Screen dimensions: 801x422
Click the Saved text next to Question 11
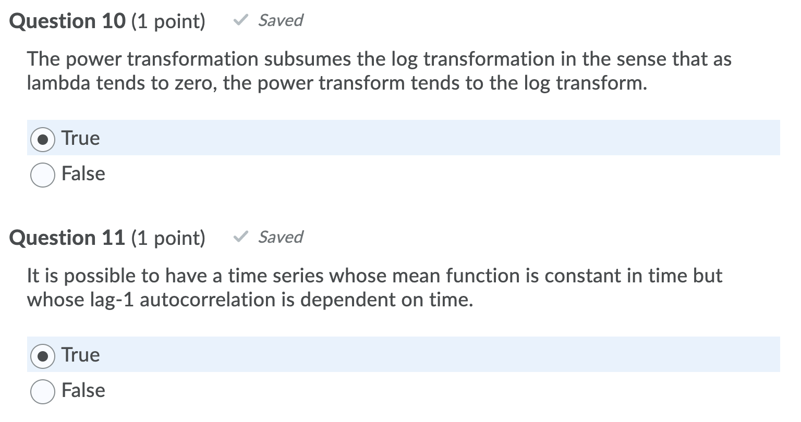[x=280, y=238]
